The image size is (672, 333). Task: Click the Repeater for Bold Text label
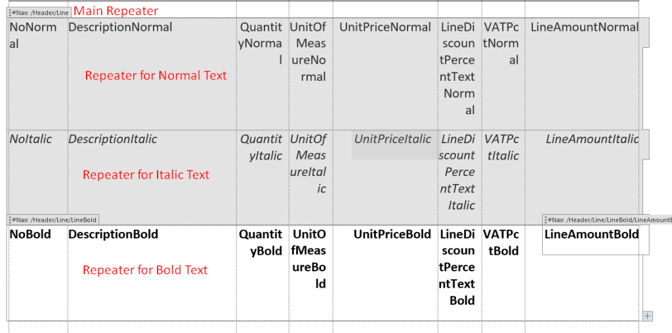[x=145, y=270]
